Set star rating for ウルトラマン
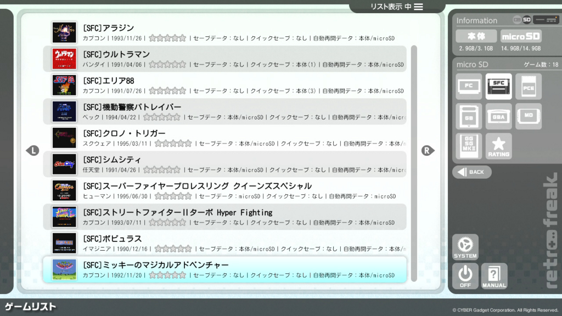The image size is (562, 316). [167, 65]
